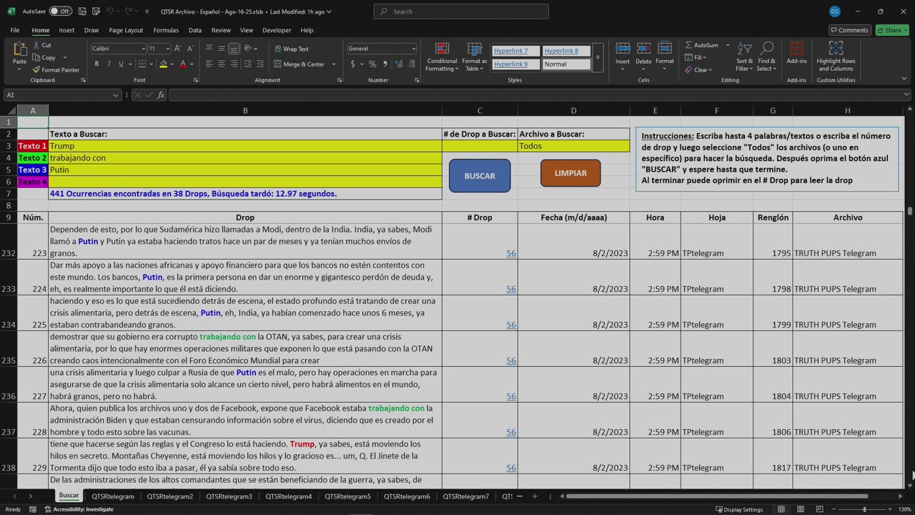Screen dimensions: 915x515
Task: Click the Search box in title bar
Action: click(x=461, y=11)
